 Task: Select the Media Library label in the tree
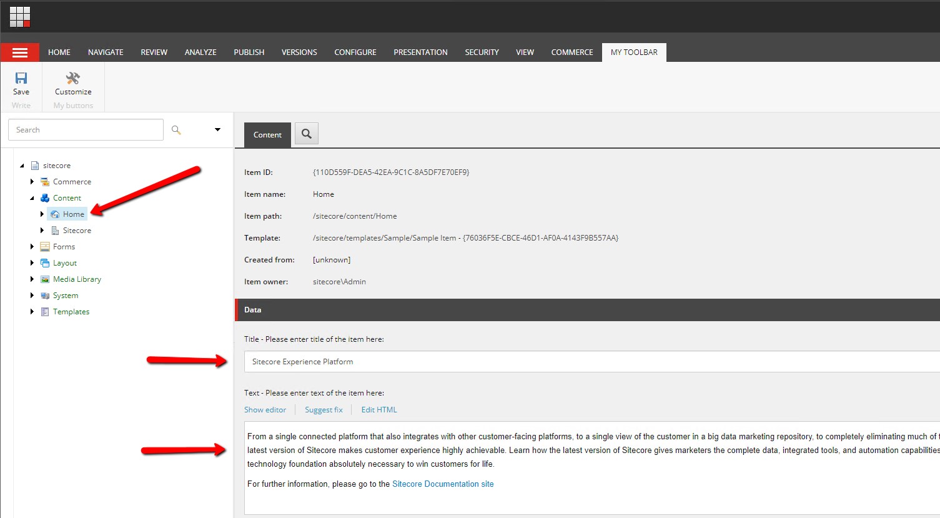(77, 279)
